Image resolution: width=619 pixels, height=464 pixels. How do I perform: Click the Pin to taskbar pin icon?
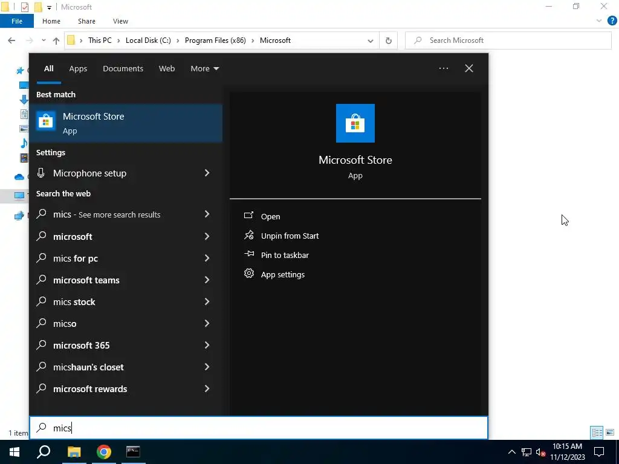point(248,254)
